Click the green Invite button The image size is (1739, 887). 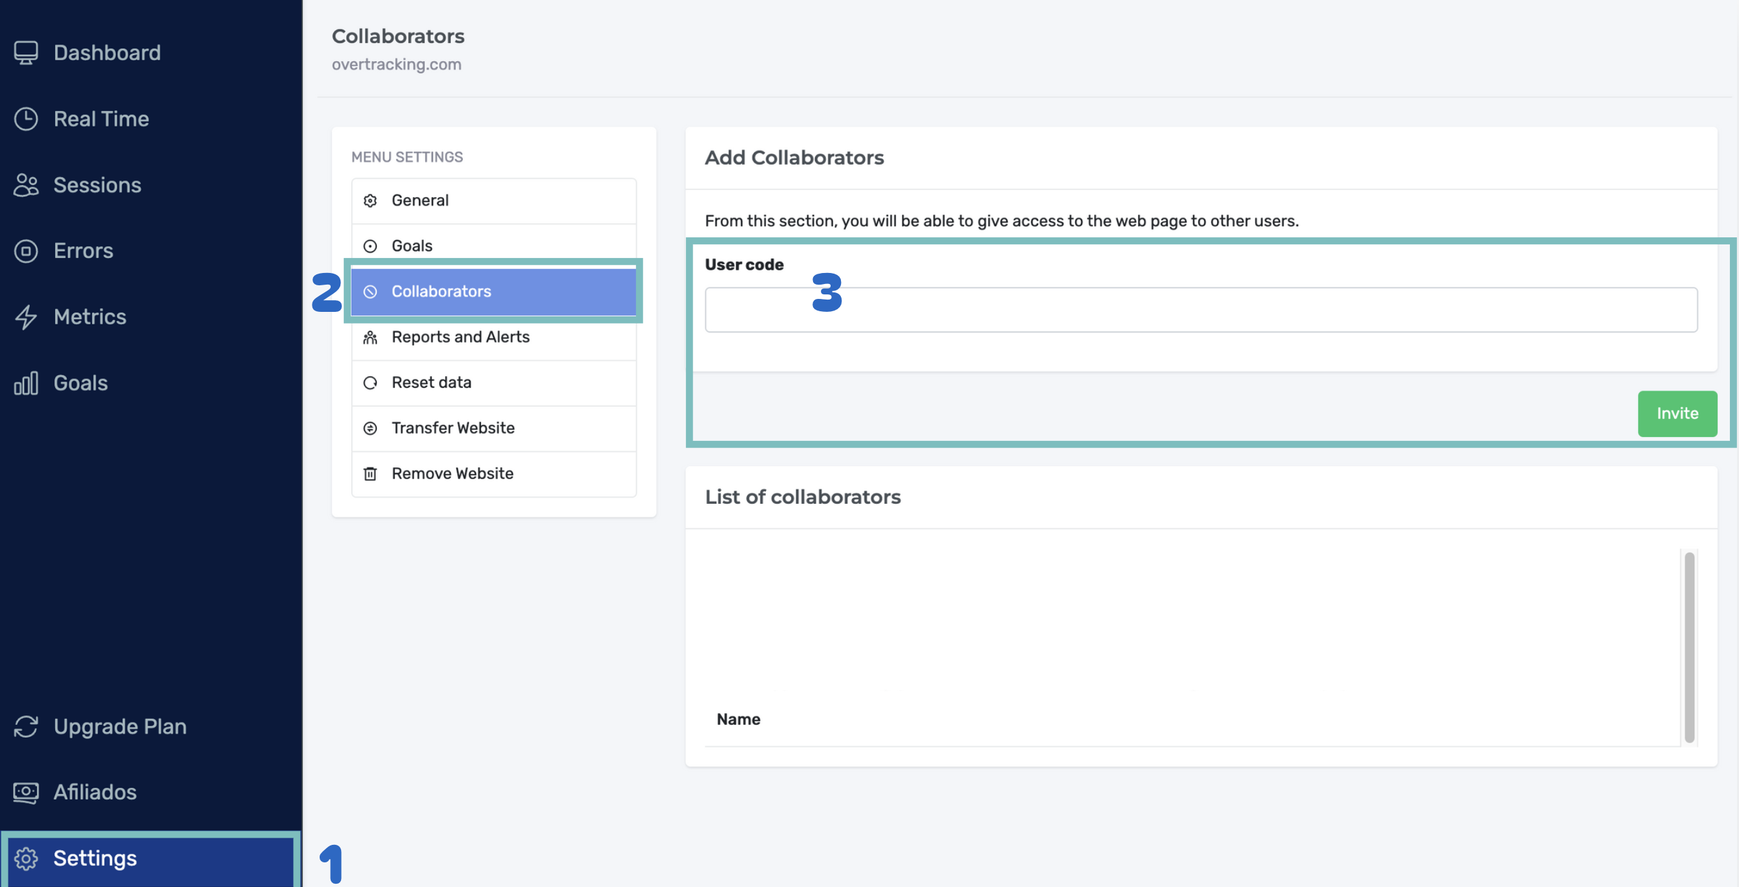pyautogui.click(x=1677, y=414)
